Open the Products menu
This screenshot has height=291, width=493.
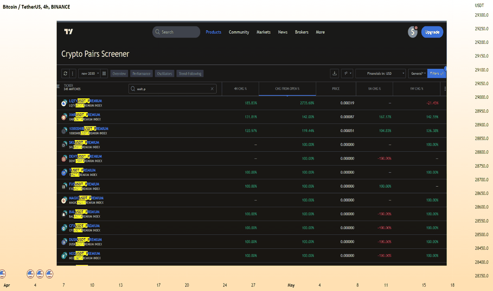[213, 32]
